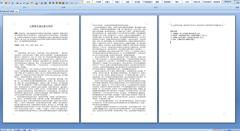Open the Change Case dropdown

click(28, 3)
